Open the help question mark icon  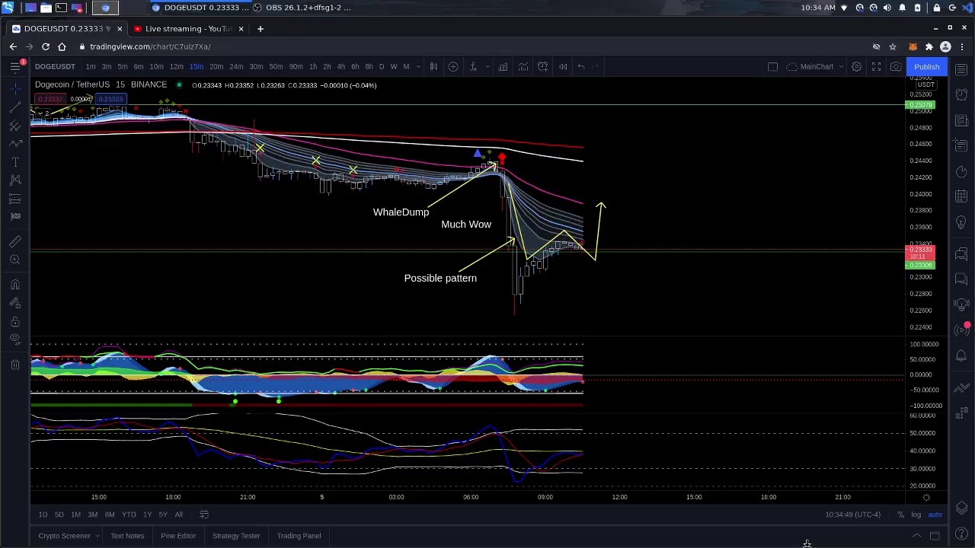[x=961, y=534]
